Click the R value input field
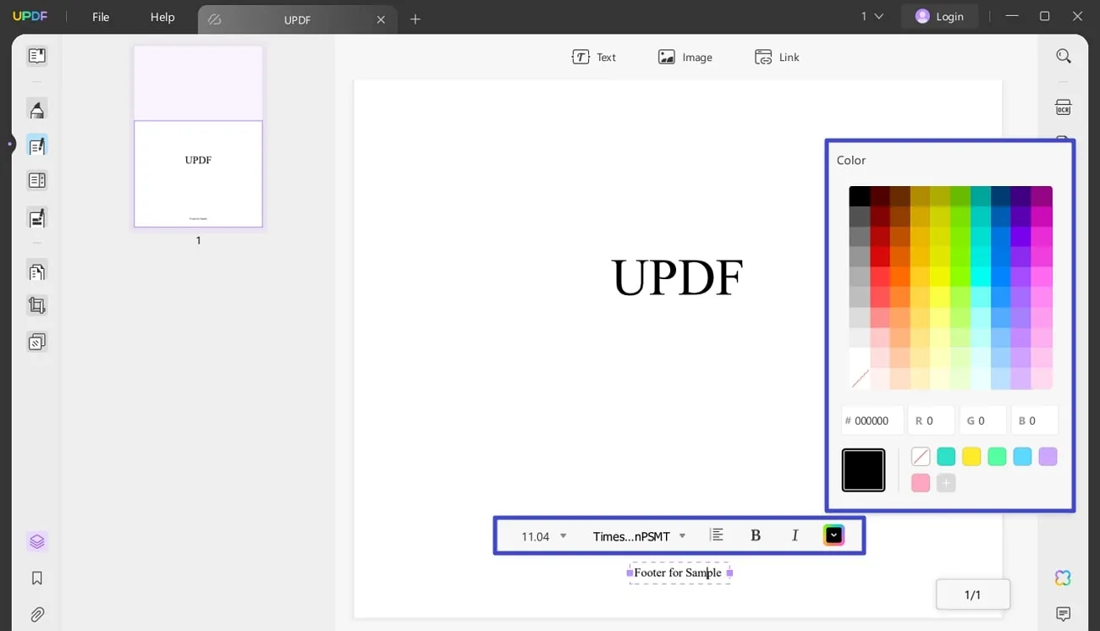The height and width of the screenshot is (631, 1100). pyautogui.click(x=931, y=420)
